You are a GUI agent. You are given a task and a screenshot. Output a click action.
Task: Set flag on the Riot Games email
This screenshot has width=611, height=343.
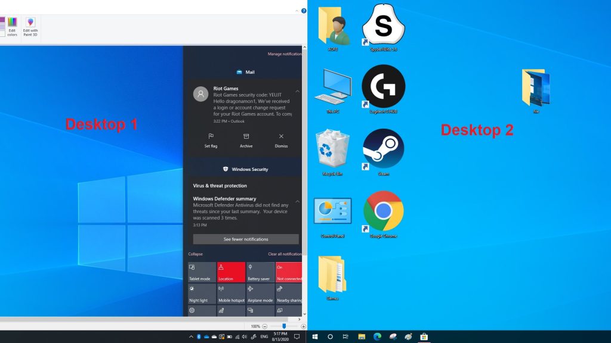(x=211, y=141)
